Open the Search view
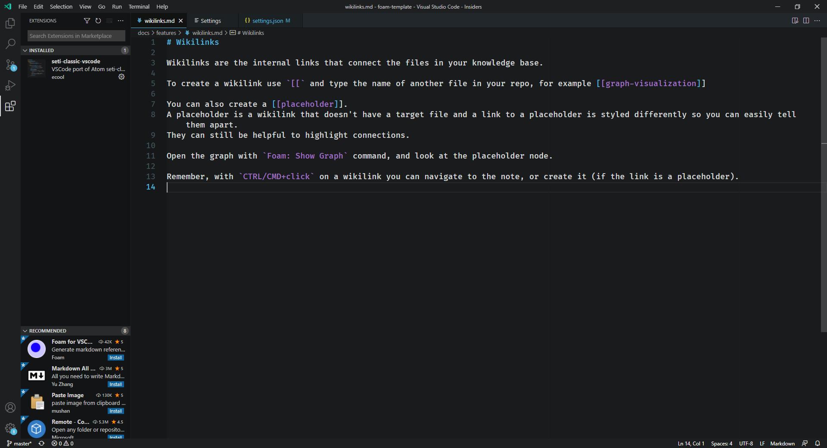Screen dimensions: 827x448 pyautogui.click(x=10, y=44)
